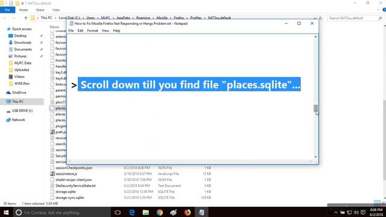Launch Microsoft Edge from taskbar
Viewport: 386px width, 217px height.
(132, 212)
